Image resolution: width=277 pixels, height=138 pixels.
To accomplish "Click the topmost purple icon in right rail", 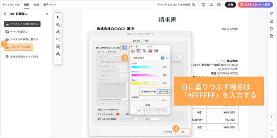I will point(272,14).
